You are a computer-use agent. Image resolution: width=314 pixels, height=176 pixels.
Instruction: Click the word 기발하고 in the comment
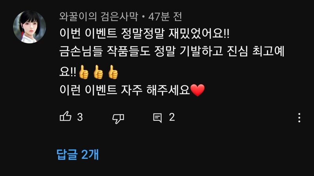(x=201, y=51)
